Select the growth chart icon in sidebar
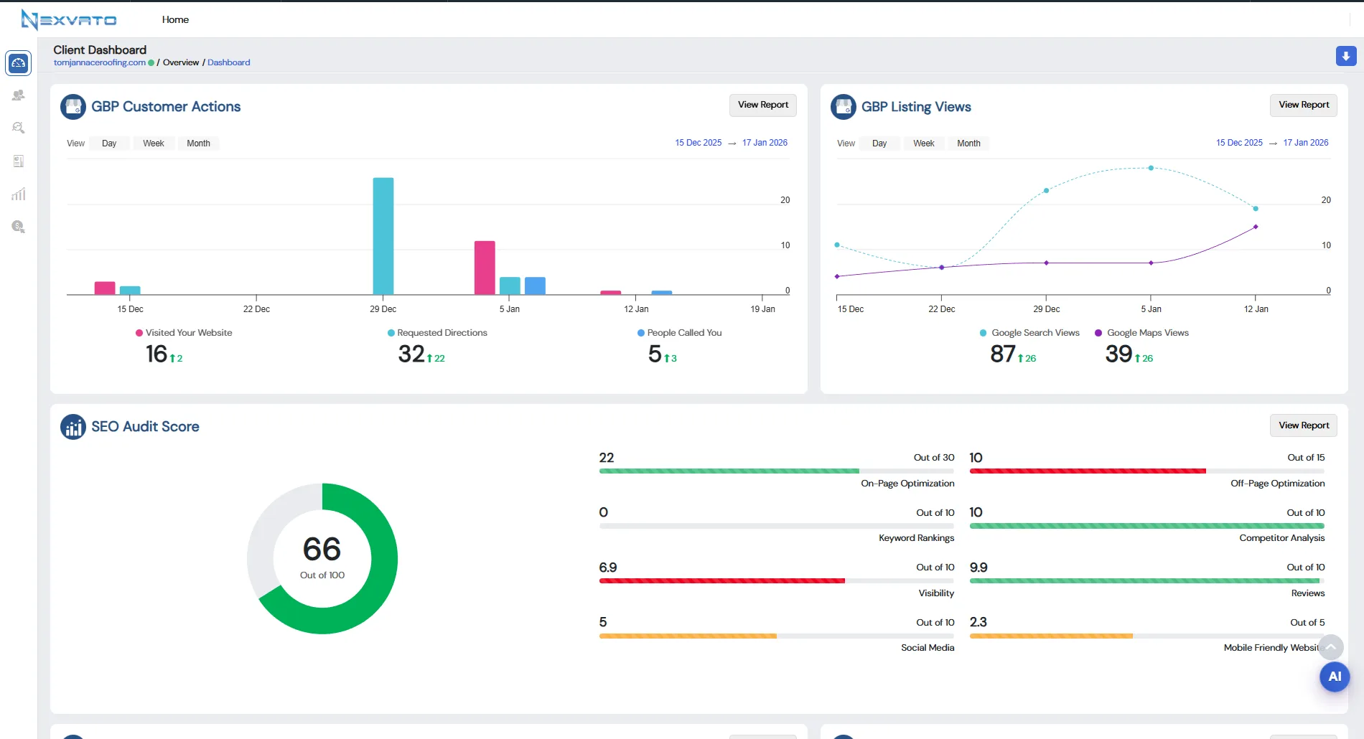Viewport: 1364px width, 739px height. (18, 193)
